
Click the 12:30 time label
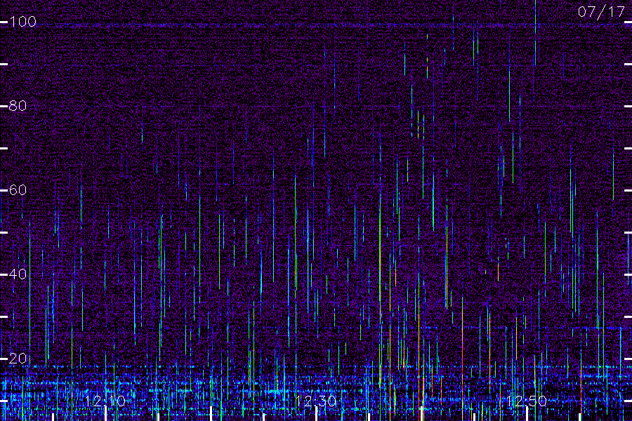315,401
